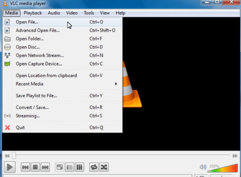Click the Open Disc disc icon
Screen dimensions: 241x177
[7, 47]
